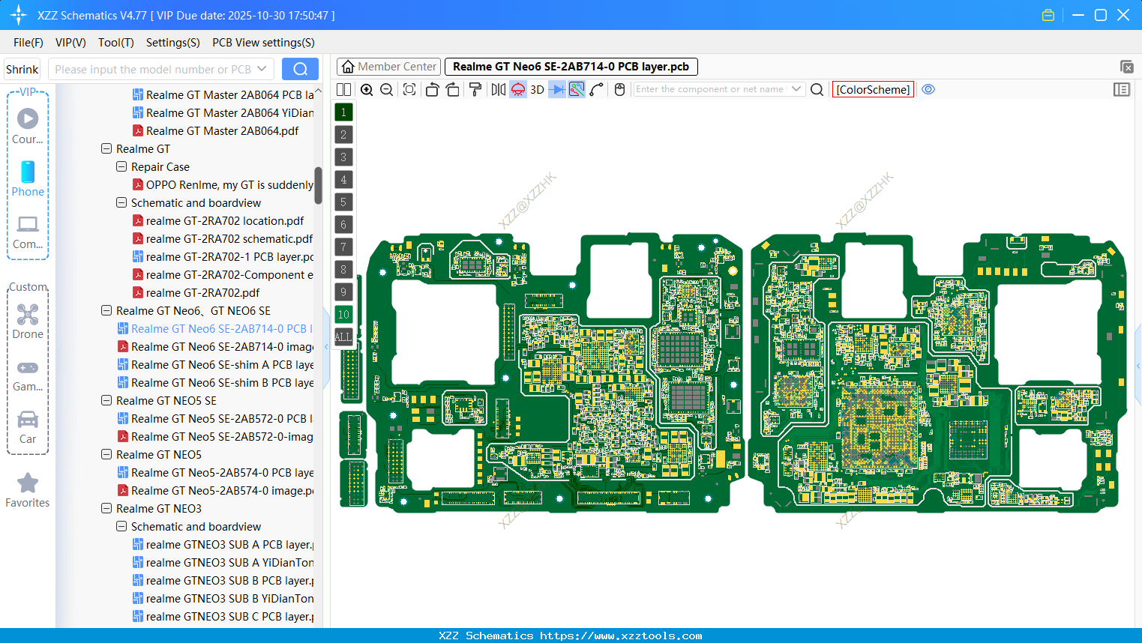This screenshot has width=1142, height=643.
Task: Open the ColorScheme selector
Action: click(x=872, y=89)
